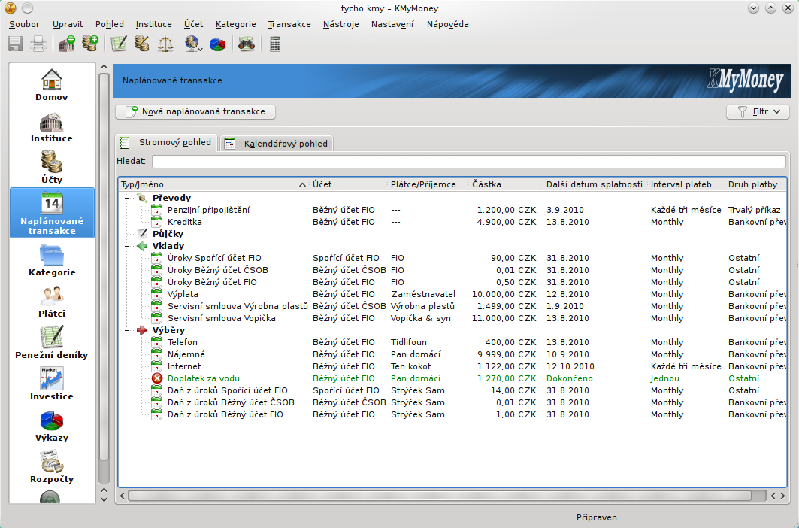The height and width of the screenshot is (528, 799).
Task: Go to Domov home view
Action: (x=51, y=85)
